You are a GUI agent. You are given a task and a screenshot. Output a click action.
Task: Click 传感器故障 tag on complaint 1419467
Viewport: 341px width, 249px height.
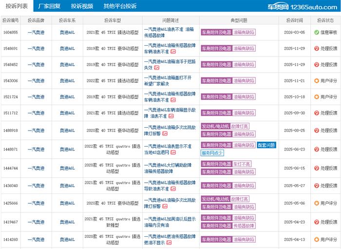click(244, 226)
